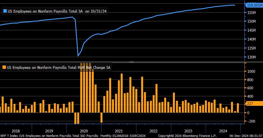
Task: Click the timestamp '06-Dec-2024 08:31:57'
Action: [x=246, y=136]
